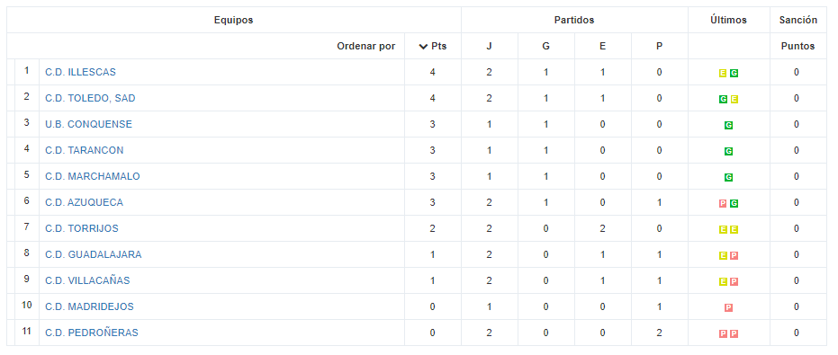Open the C.D. VILLACAÑAS team link
Viewport: 838px width, 355px height.
[87, 280]
